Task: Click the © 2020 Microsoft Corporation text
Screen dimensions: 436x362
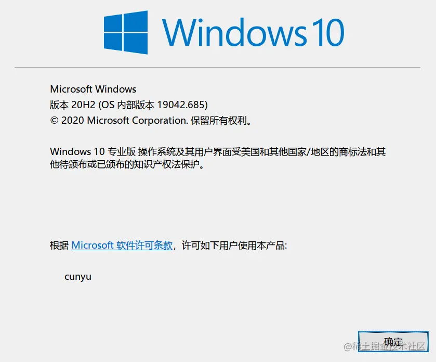Action: (x=119, y=121)
